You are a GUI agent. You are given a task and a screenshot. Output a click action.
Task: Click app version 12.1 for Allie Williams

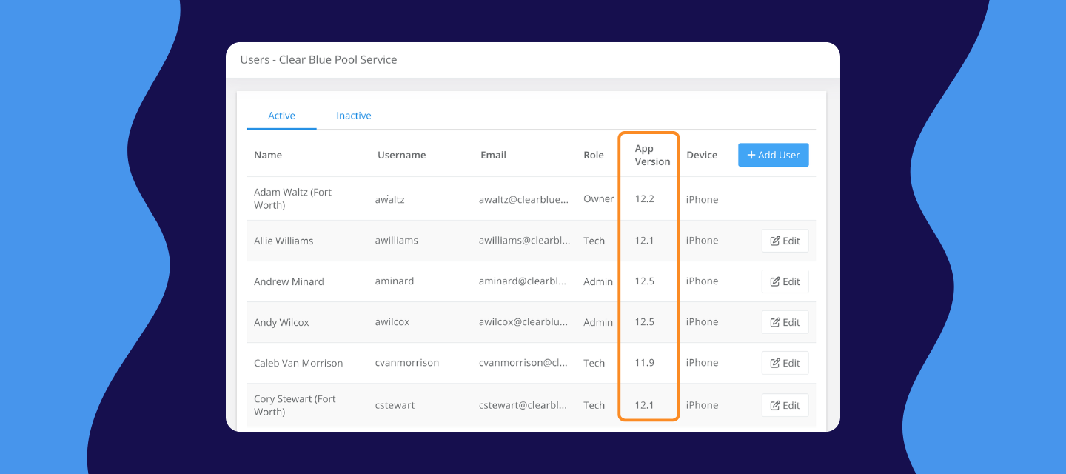point(645,241)
